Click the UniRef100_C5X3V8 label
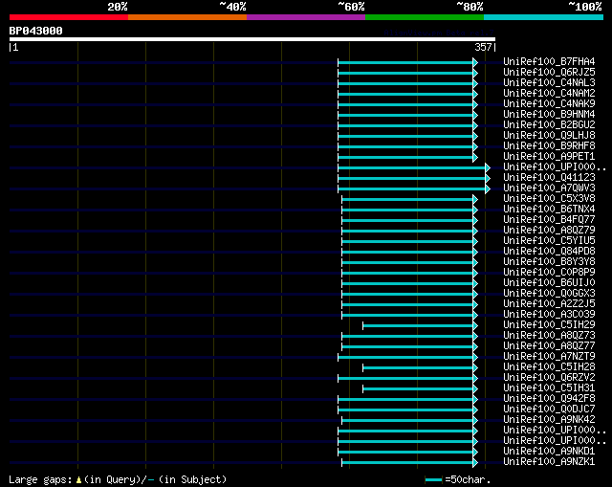Viewport: 612px width, 487px height. tap(549, 198)
